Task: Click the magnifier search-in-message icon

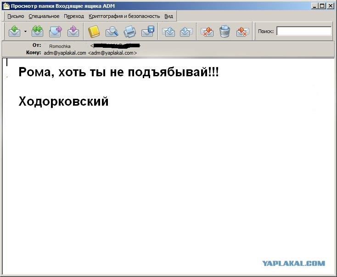Action: tap(112, 31)
